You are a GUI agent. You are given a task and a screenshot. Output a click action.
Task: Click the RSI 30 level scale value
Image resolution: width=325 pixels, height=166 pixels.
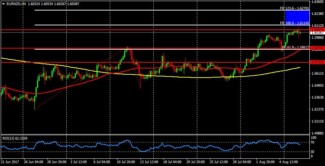click(313, 151)
